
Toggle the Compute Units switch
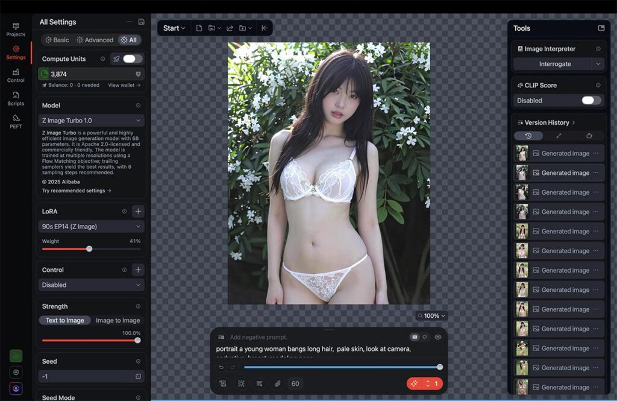(x=133, y=59)
